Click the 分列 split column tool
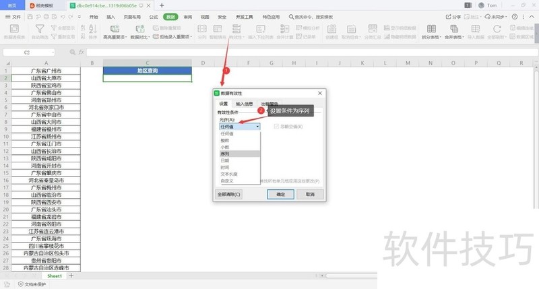The image size is (539, 289). [x=202, y=32]
